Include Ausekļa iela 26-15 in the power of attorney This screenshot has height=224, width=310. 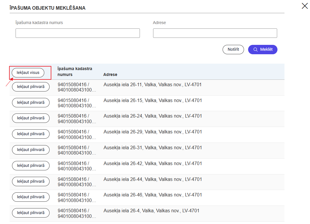(31, 102)
